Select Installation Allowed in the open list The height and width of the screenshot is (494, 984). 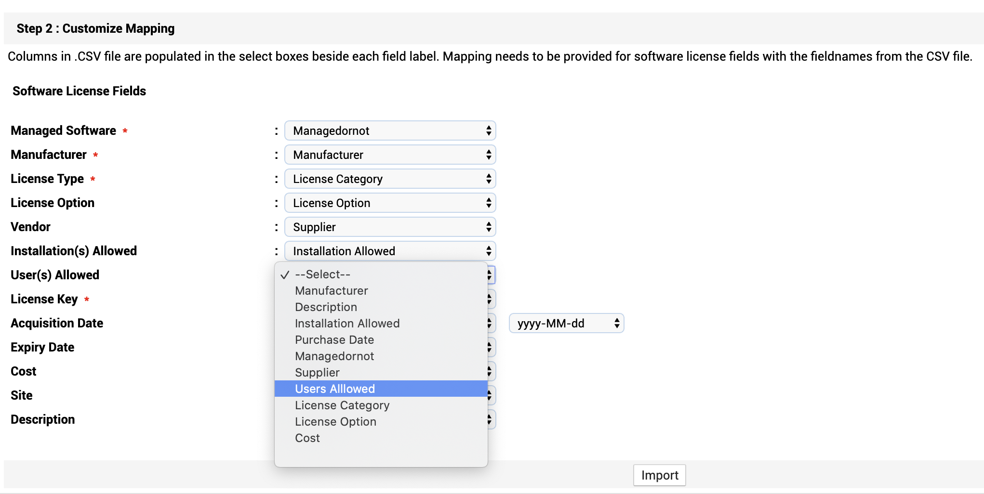[347, 324]
